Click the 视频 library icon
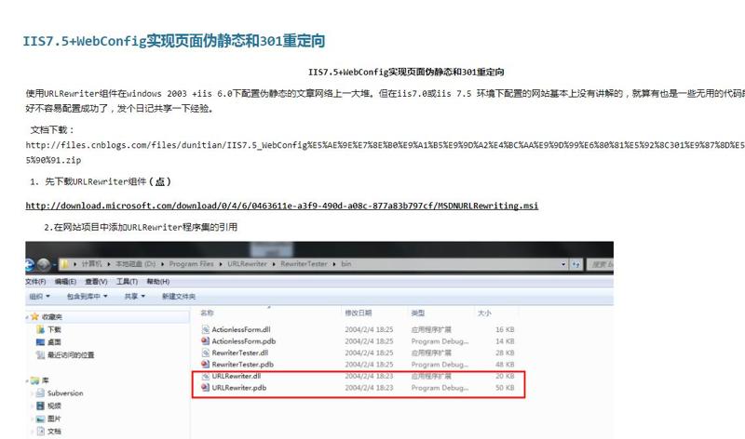The image size is (745, 439). click(40, 406)
